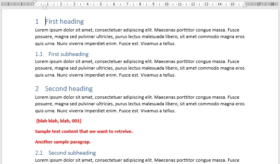Click the hanging indent marker on ruler
280x164 pixels.
[44, 5]
